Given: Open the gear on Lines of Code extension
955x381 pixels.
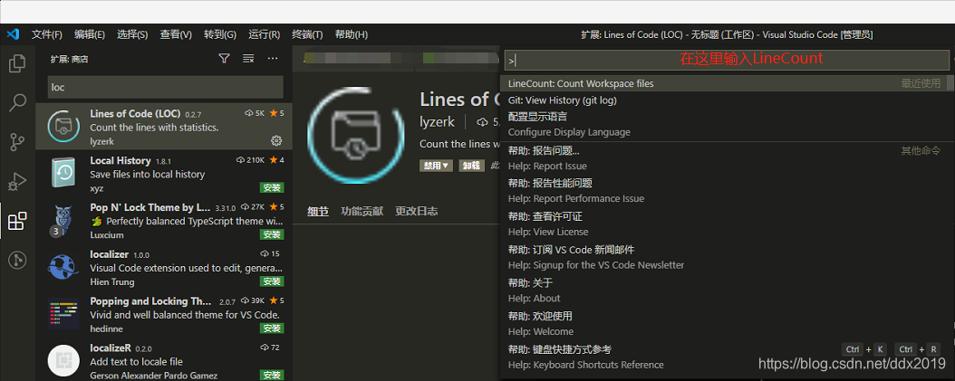Looking at the screenshot, I should 276,140.
